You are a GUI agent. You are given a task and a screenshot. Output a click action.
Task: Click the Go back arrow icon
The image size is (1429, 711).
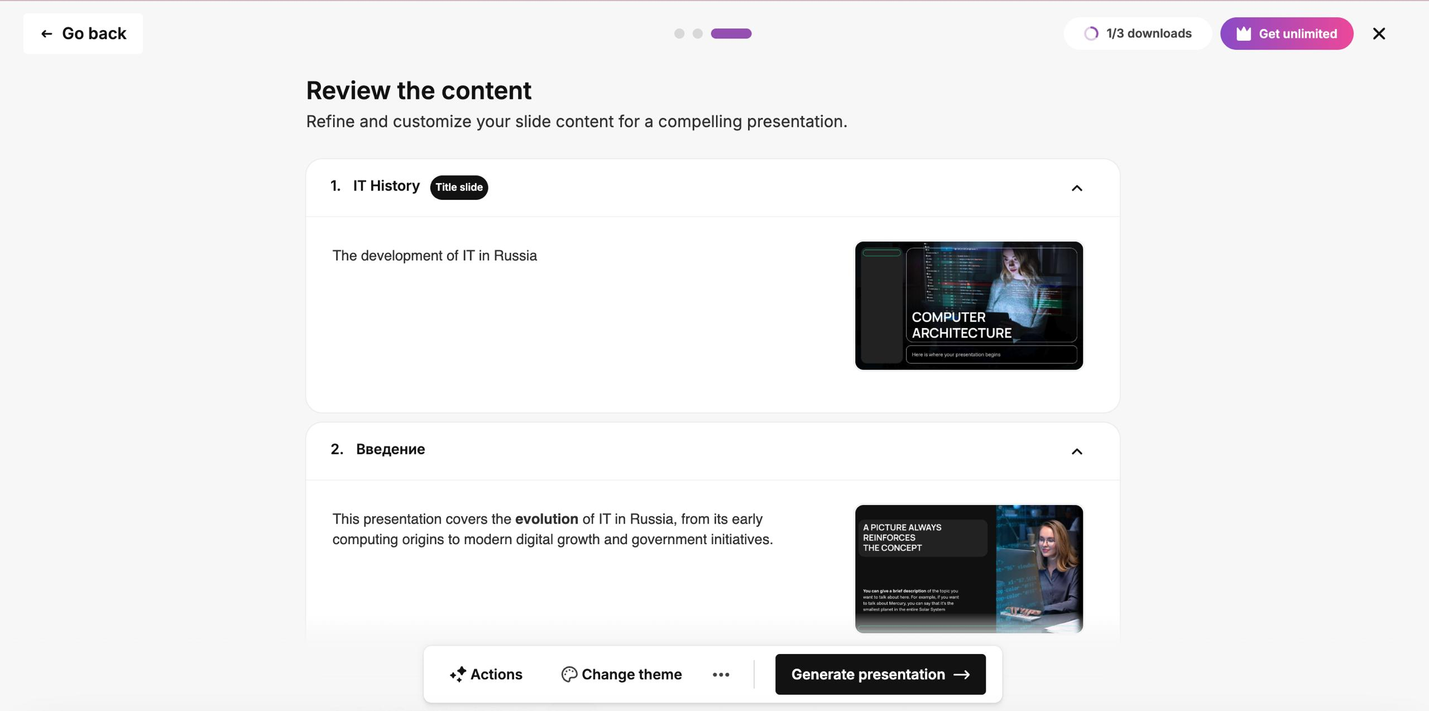pos(47,34)
